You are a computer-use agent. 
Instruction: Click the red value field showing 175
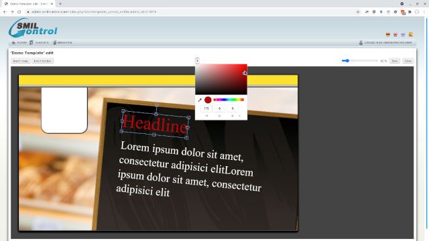[x=206, y=108]
